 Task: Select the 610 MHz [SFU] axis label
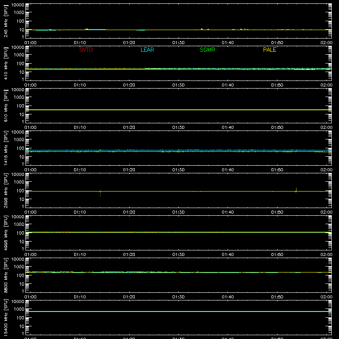6,106
